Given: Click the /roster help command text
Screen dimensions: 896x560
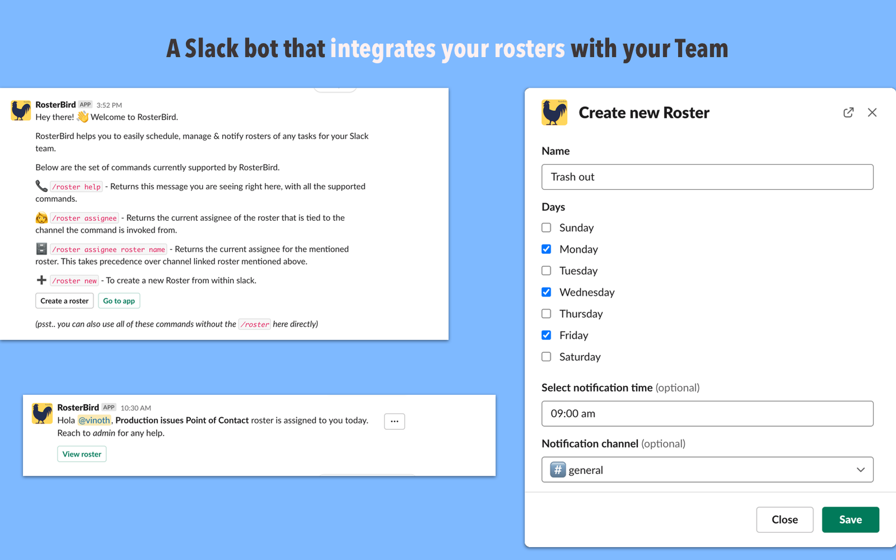Looking at the screenshot, I should [x=76, y=186].
